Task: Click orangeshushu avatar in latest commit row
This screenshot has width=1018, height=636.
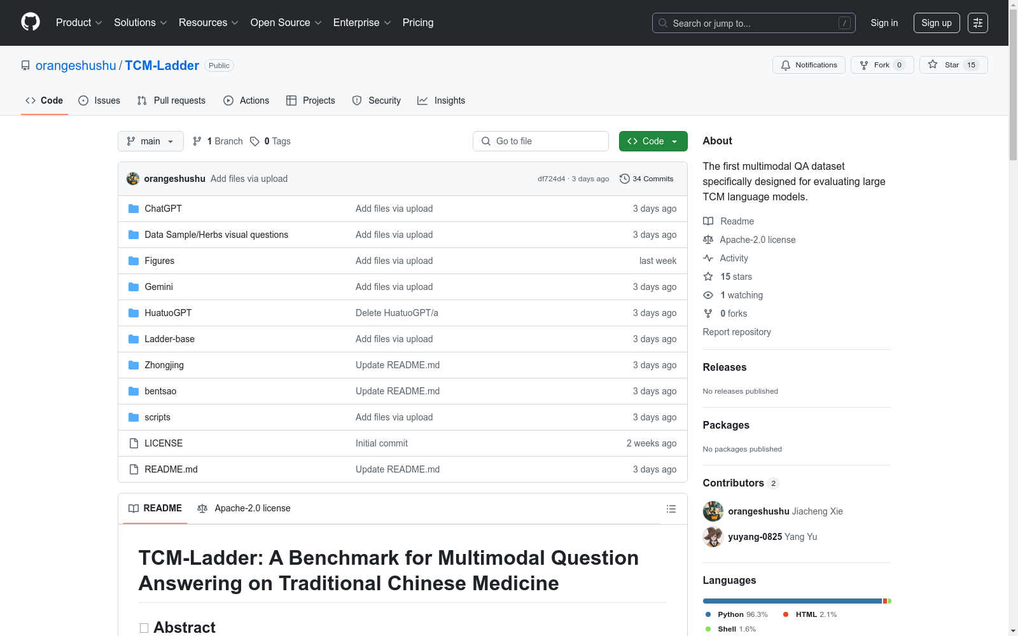Action: click(x=133, y=179)
